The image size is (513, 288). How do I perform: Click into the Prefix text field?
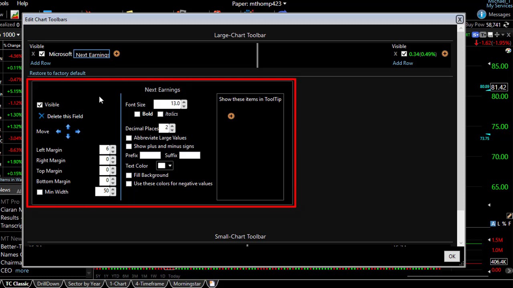tap(150, 155)
